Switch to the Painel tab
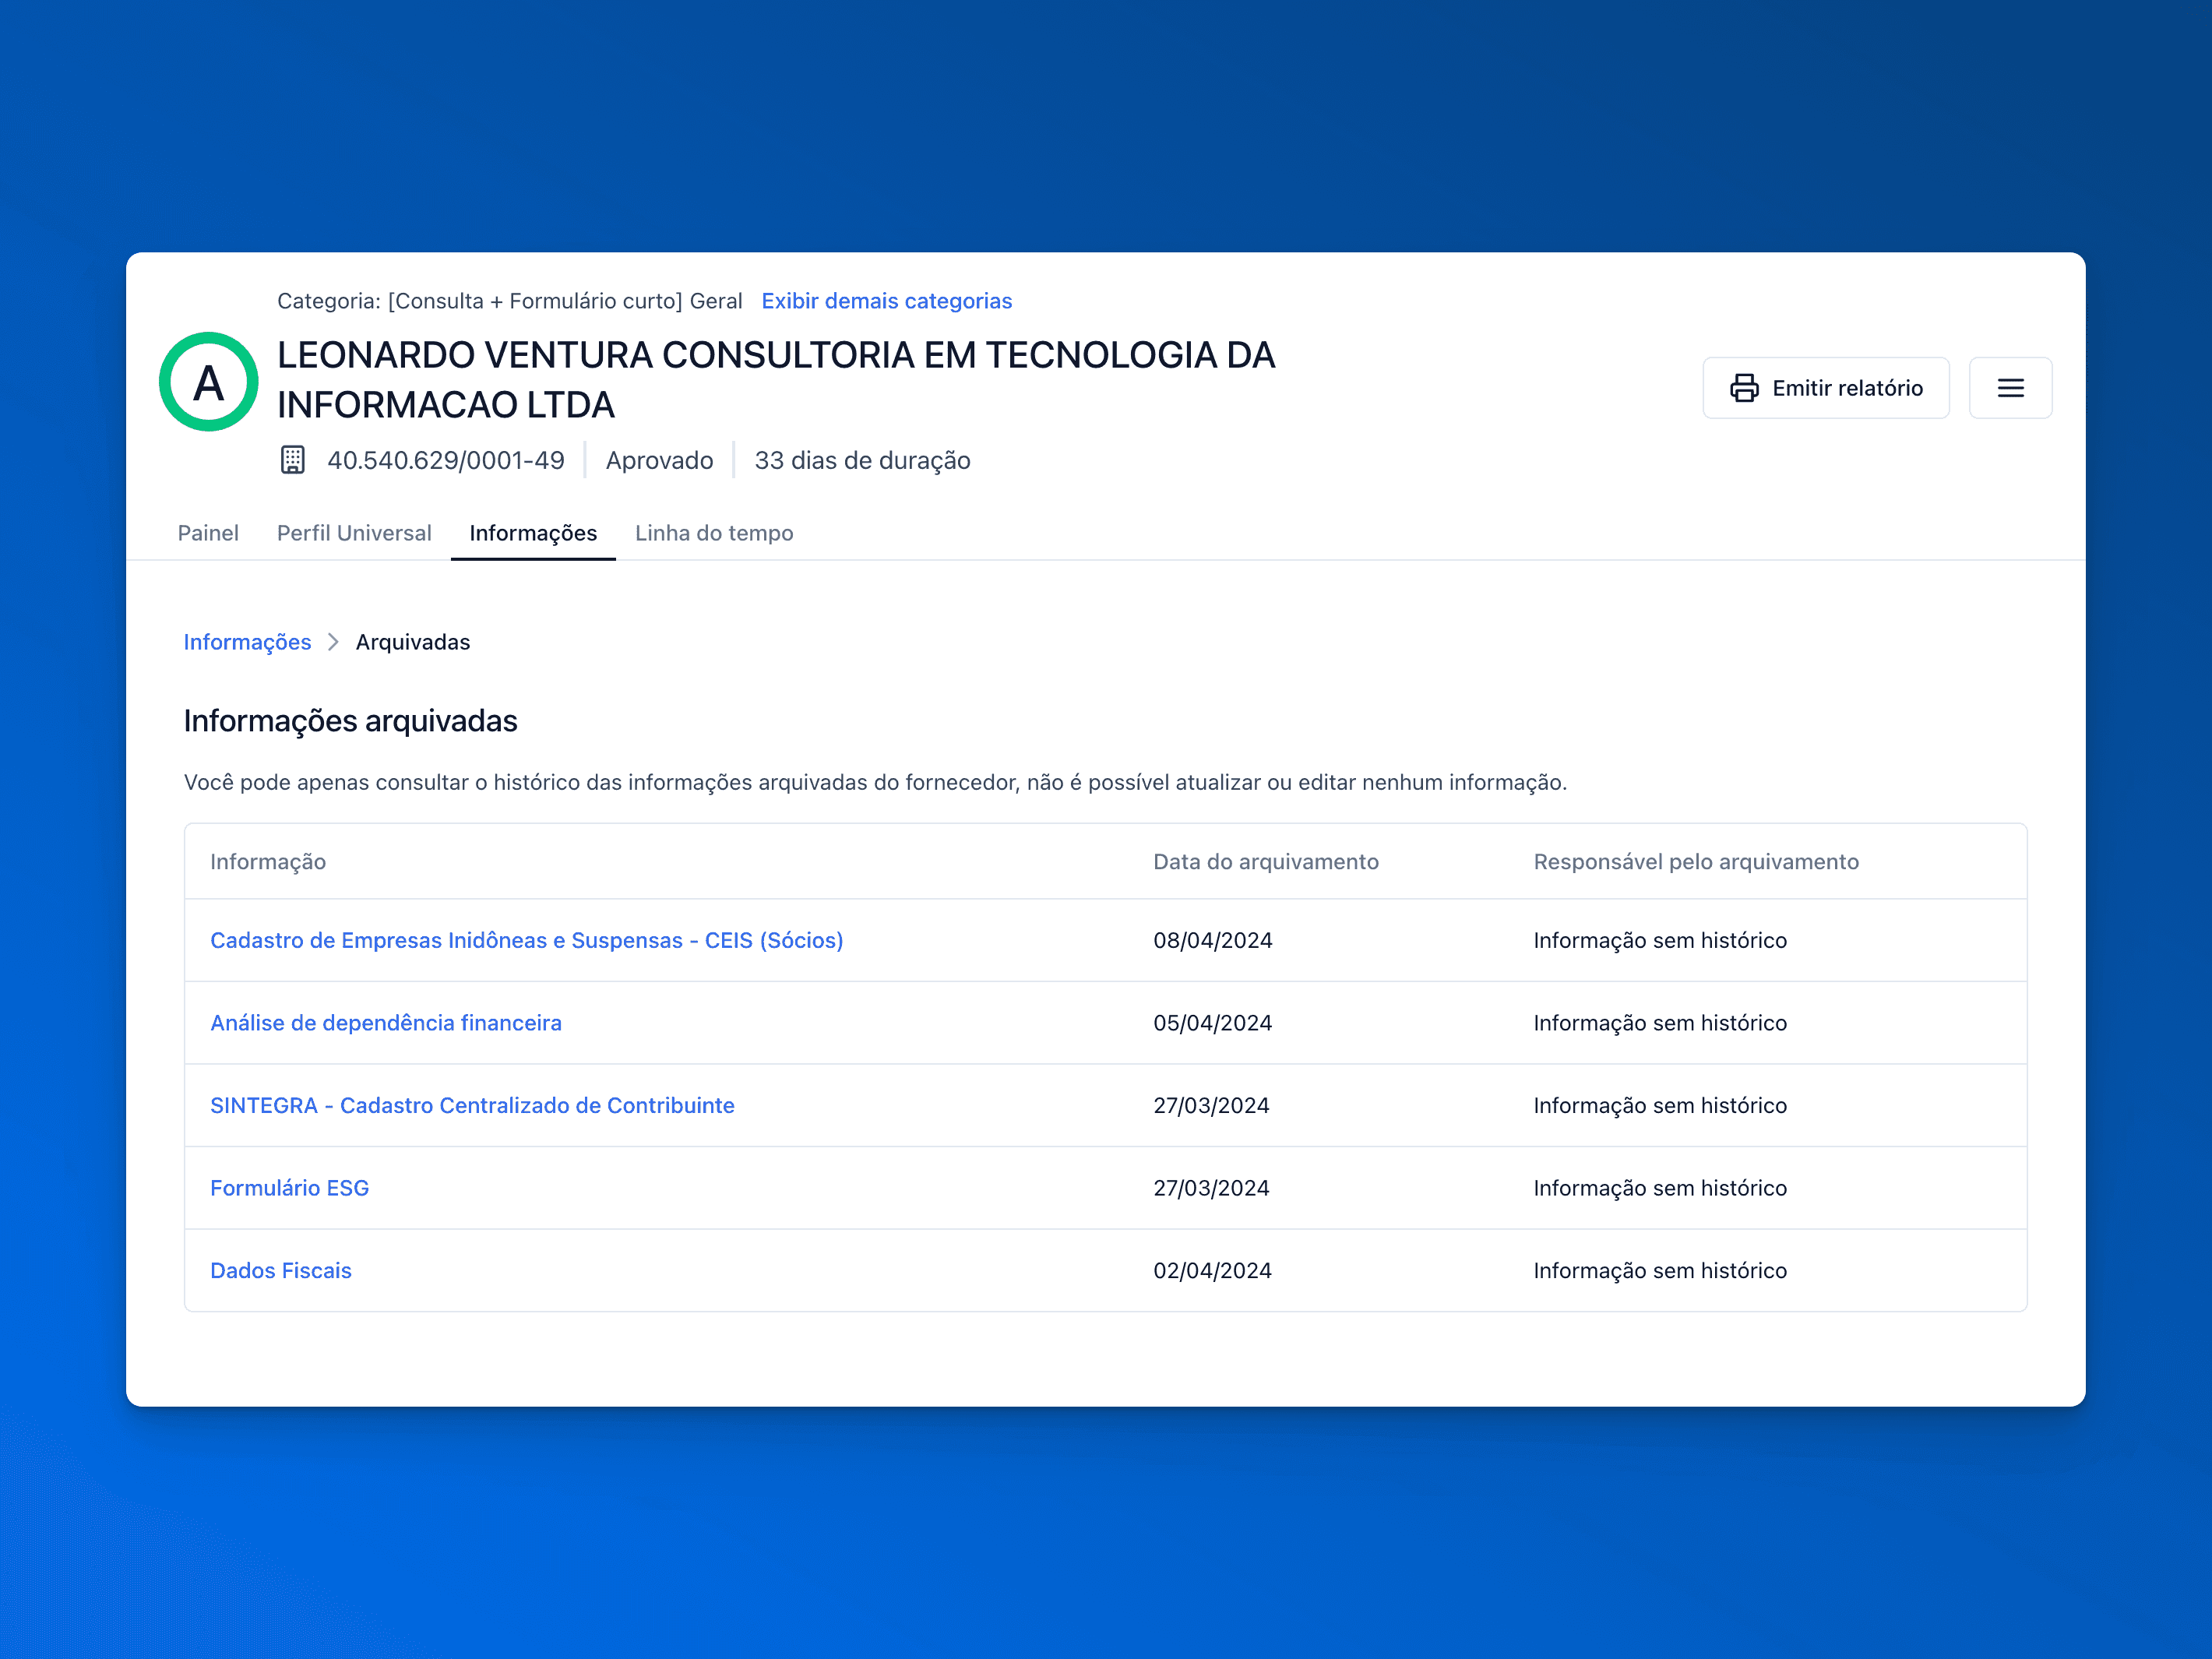 (208, 533)
